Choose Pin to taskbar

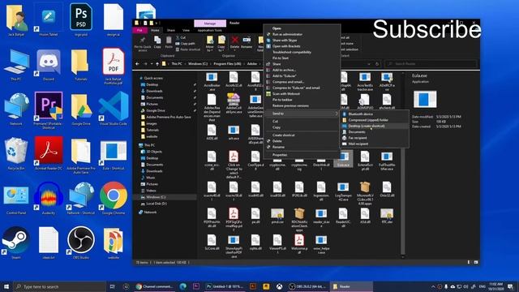coord(302,100)
